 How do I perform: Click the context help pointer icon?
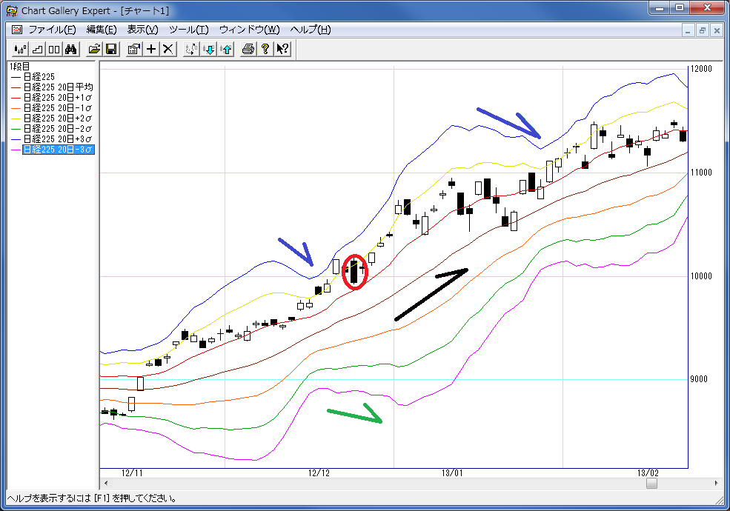pyautogui.click(x=282, y=49)
